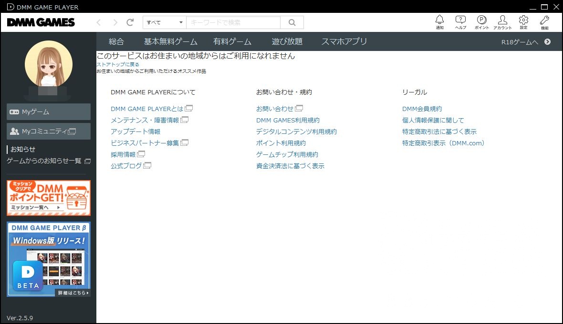Click the Myゲーム sidebar button
The height and width of the screenshot is (324, 563).
(49, 112)
